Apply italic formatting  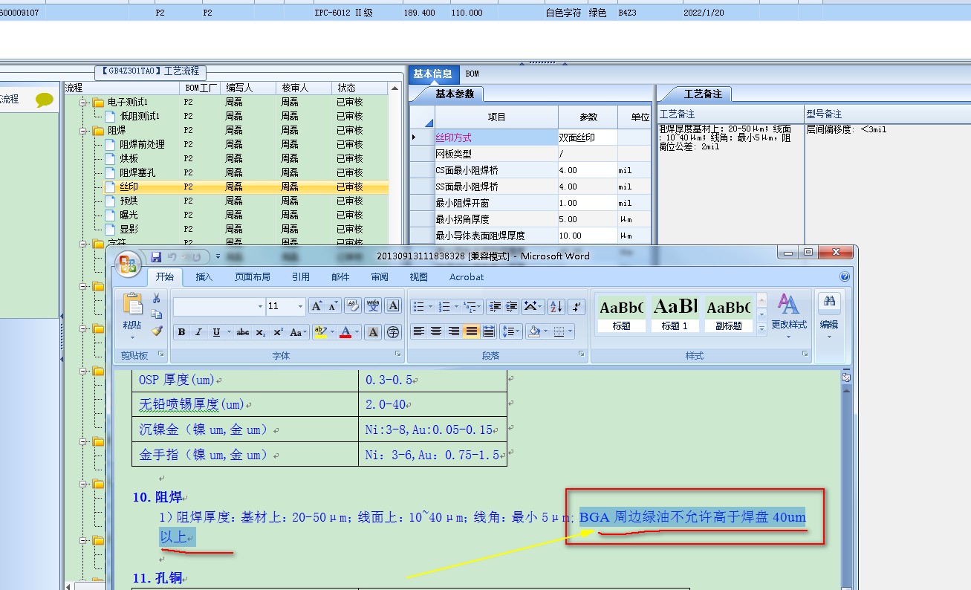point(198,332)
